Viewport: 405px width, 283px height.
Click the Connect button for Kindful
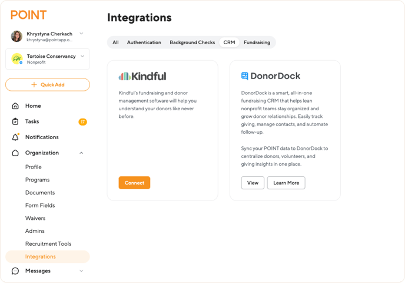pyautogui.click(x=134, y=183)
